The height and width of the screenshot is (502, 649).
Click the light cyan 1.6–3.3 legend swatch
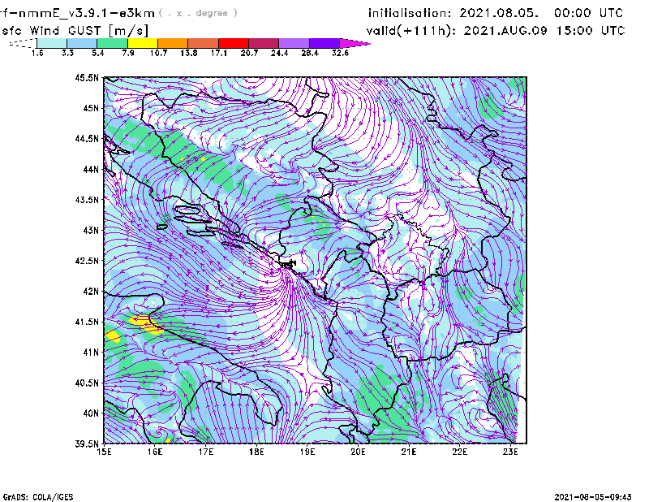click(52, 43)
